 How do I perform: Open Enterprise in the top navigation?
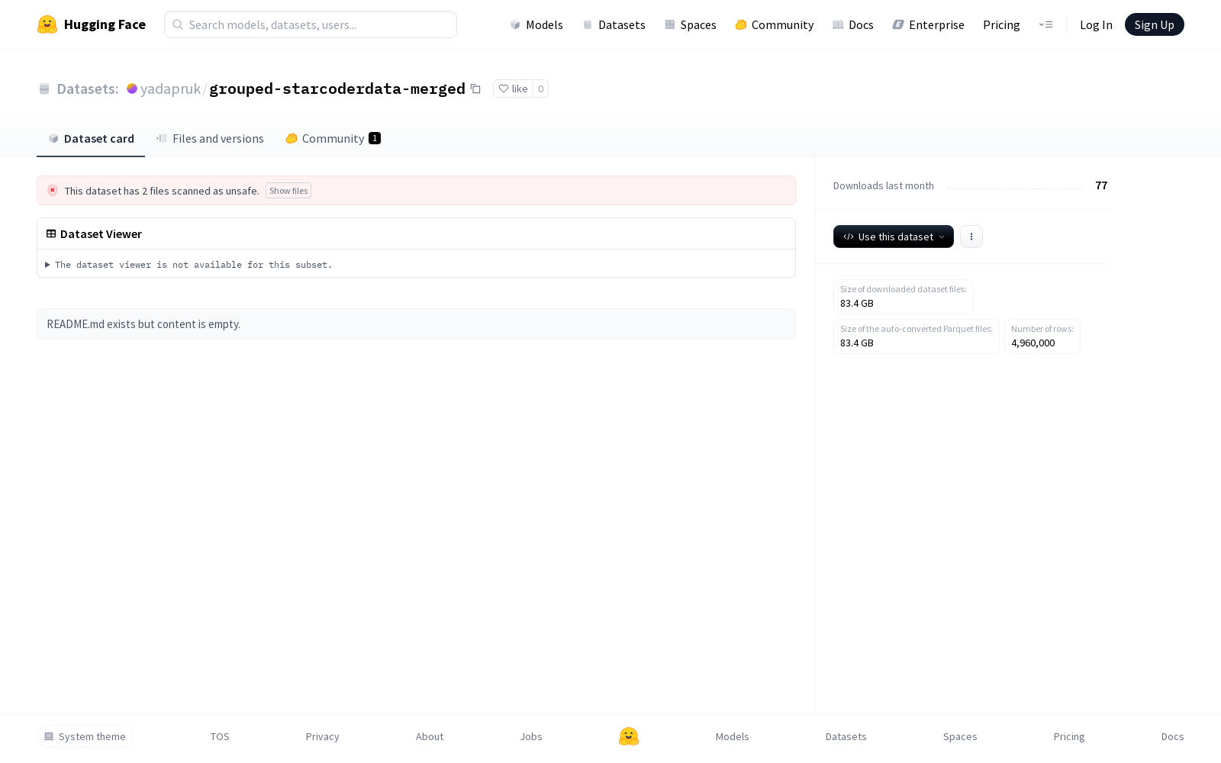[x=928, y=24]
